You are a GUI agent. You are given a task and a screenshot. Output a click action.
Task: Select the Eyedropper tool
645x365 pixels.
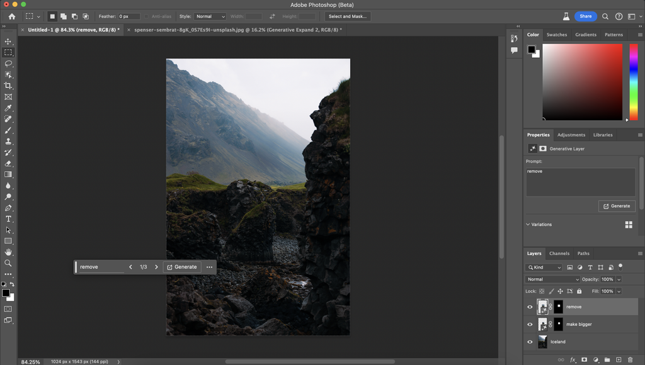pos(8,108)
